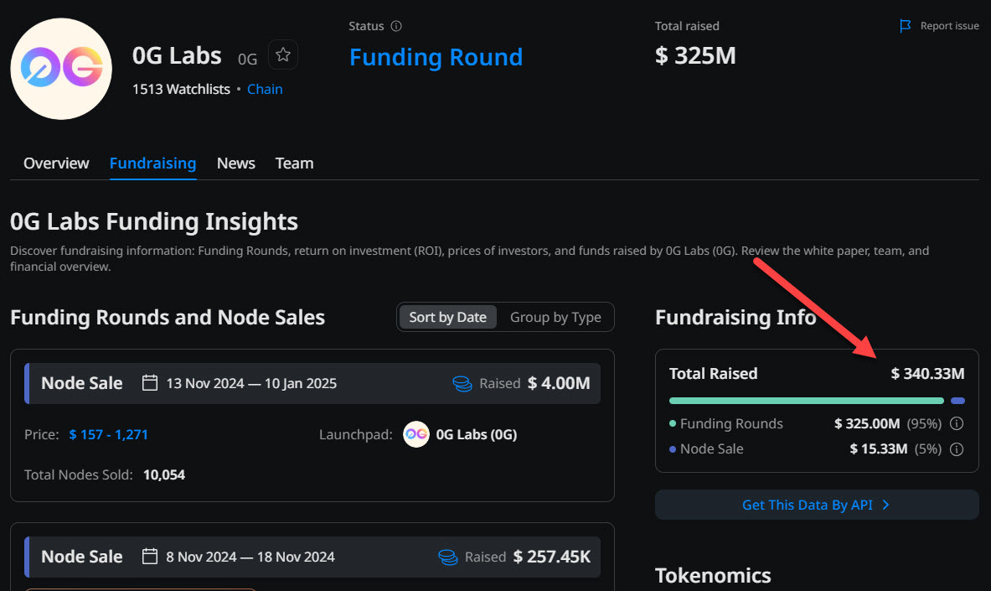This screenshot has height=591, width=991.
Task: Select the Fundraising tab
Action: (x=153, y=163)
